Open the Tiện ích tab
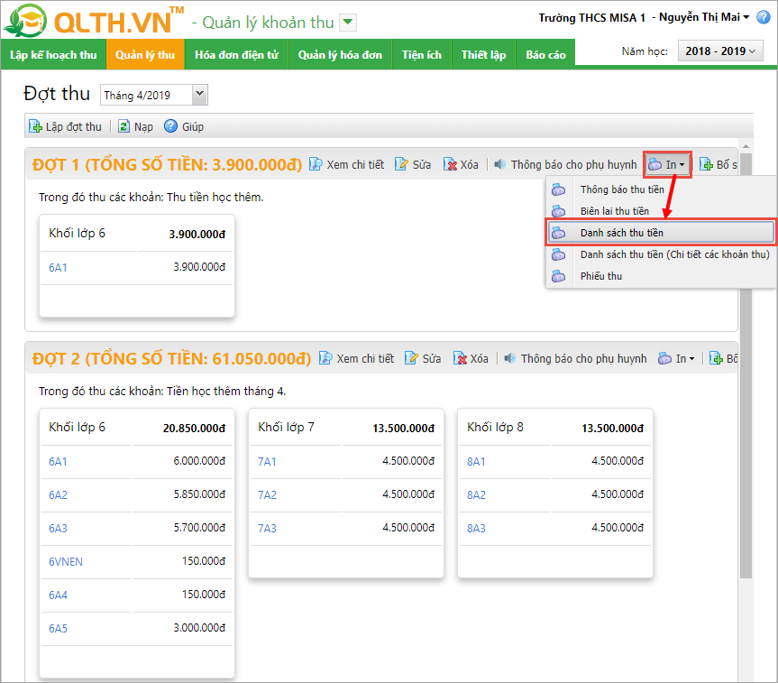The width and height of the screenshot is (778, 683). (x=422, y=54)
